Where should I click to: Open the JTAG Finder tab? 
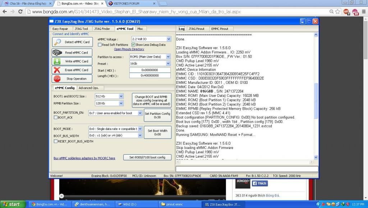pyautogui.click(x=102, y=29)
